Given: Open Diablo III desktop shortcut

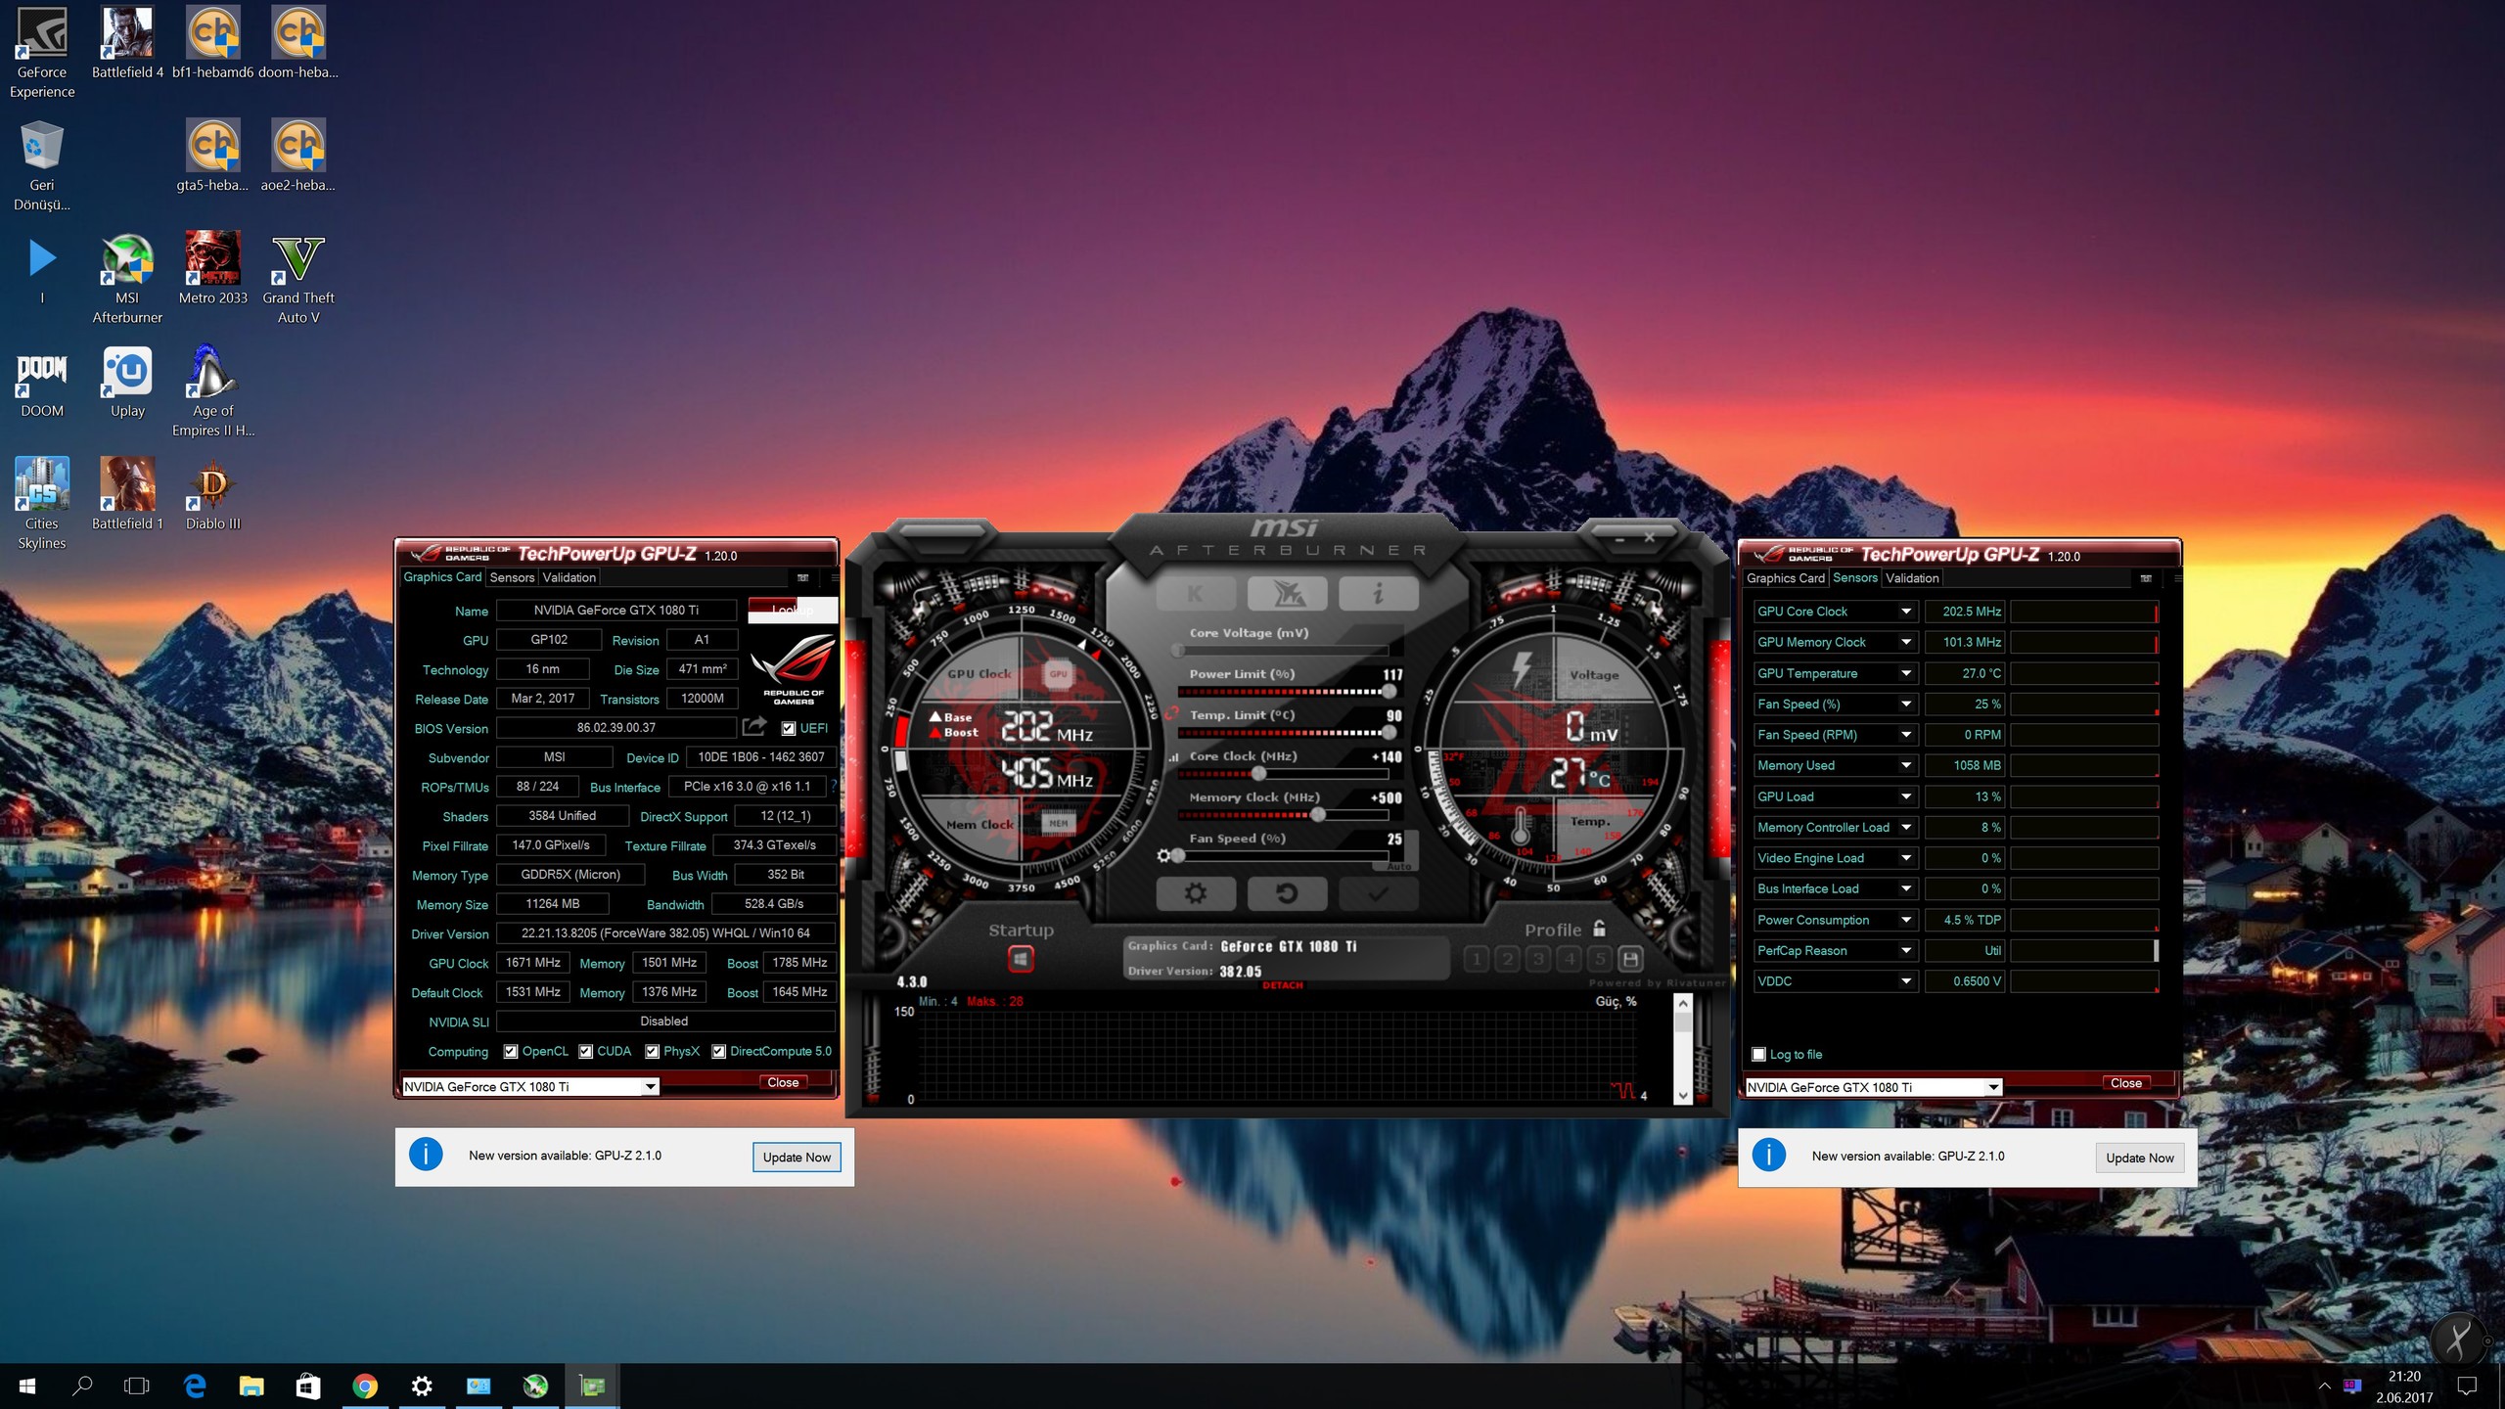Looking at the screenshot, I should point(213,494).
